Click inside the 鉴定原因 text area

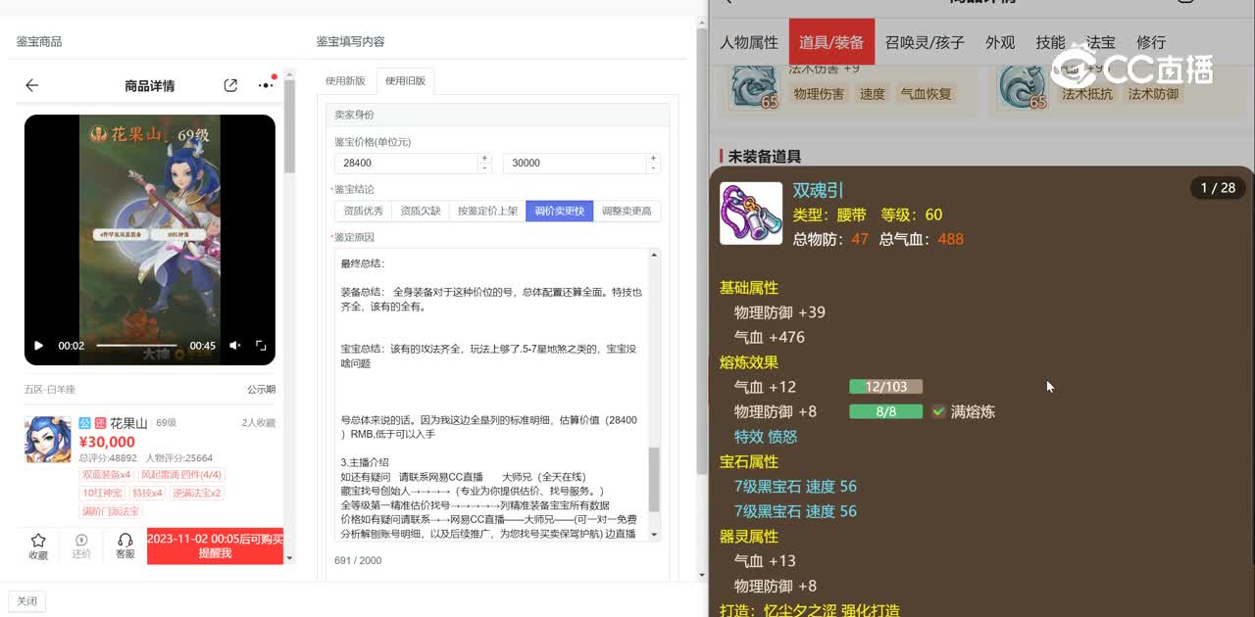(491, 394)
